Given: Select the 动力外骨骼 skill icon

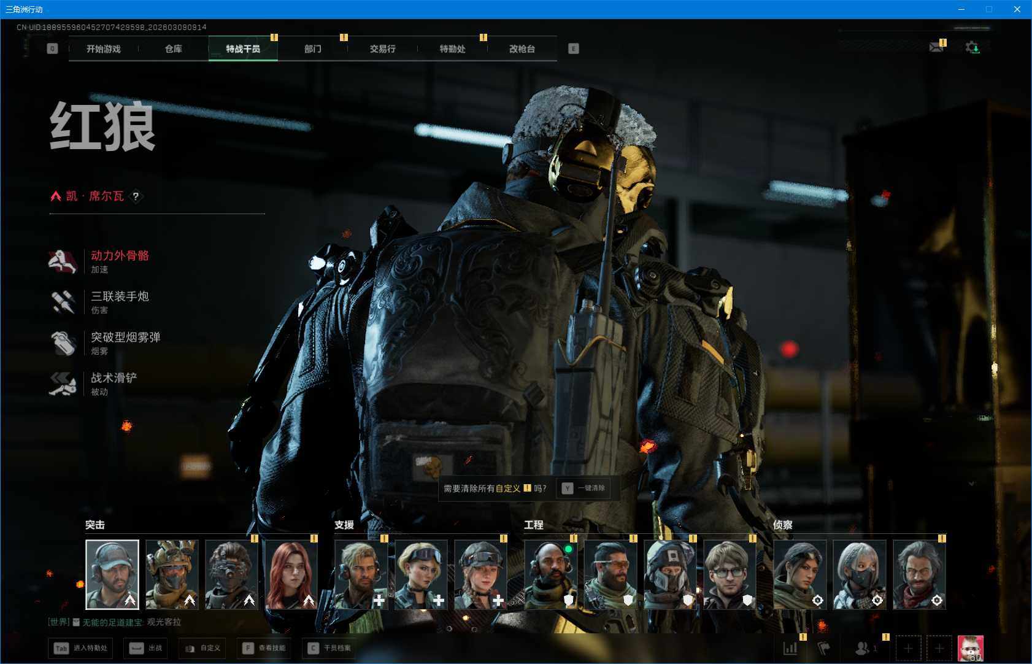Looking at the screenshot, I should pyautogui.click(x=63, y=261).
